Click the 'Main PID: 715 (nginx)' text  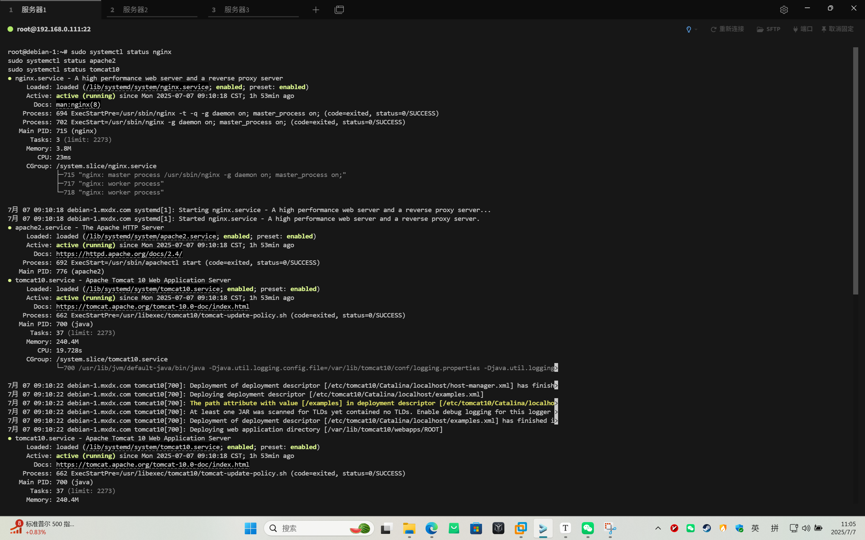coord(57,131)
